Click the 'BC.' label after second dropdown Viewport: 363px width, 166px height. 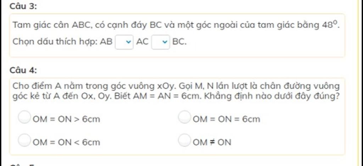coord(179,42)
